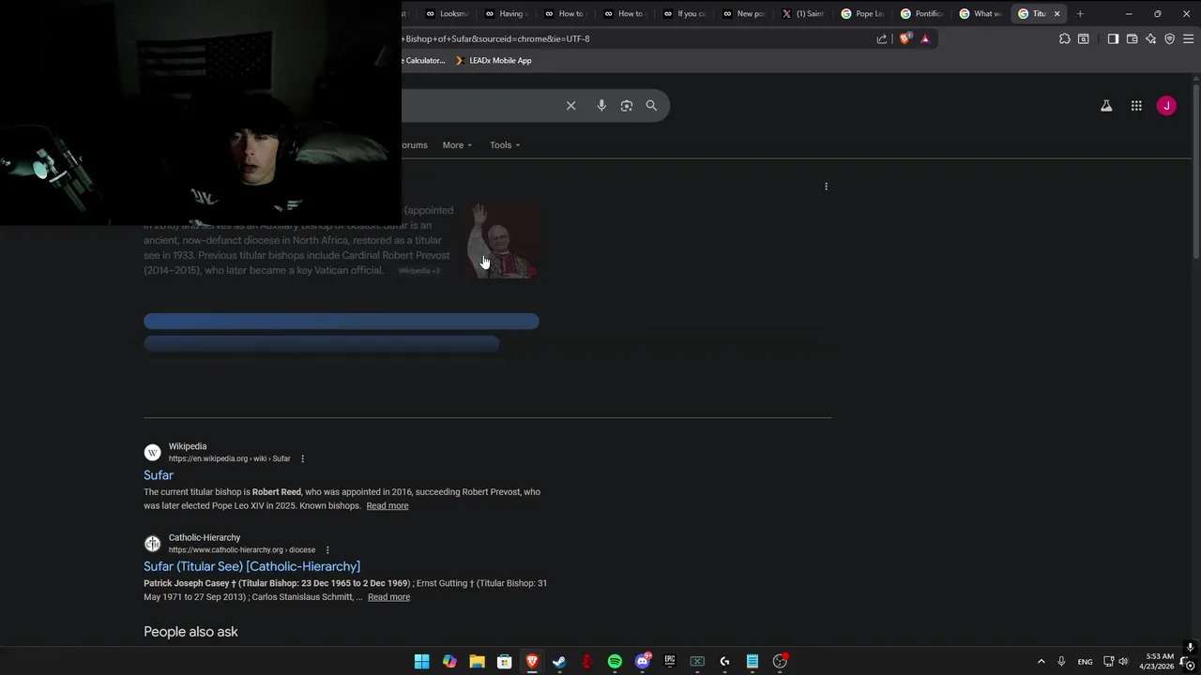
Task: Open Google Search Labs flask icon
Action: (1106, 106)
